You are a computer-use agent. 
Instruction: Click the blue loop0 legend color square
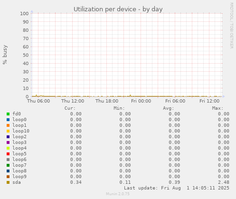[8, 120]
